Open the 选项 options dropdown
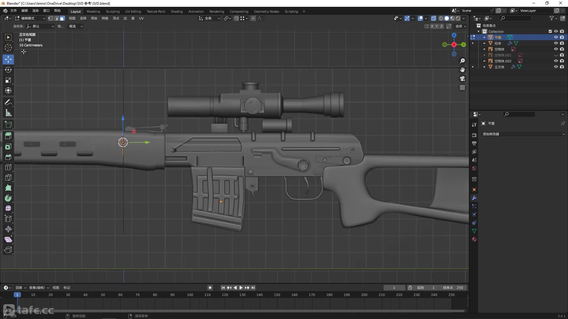 coord(461,26)
